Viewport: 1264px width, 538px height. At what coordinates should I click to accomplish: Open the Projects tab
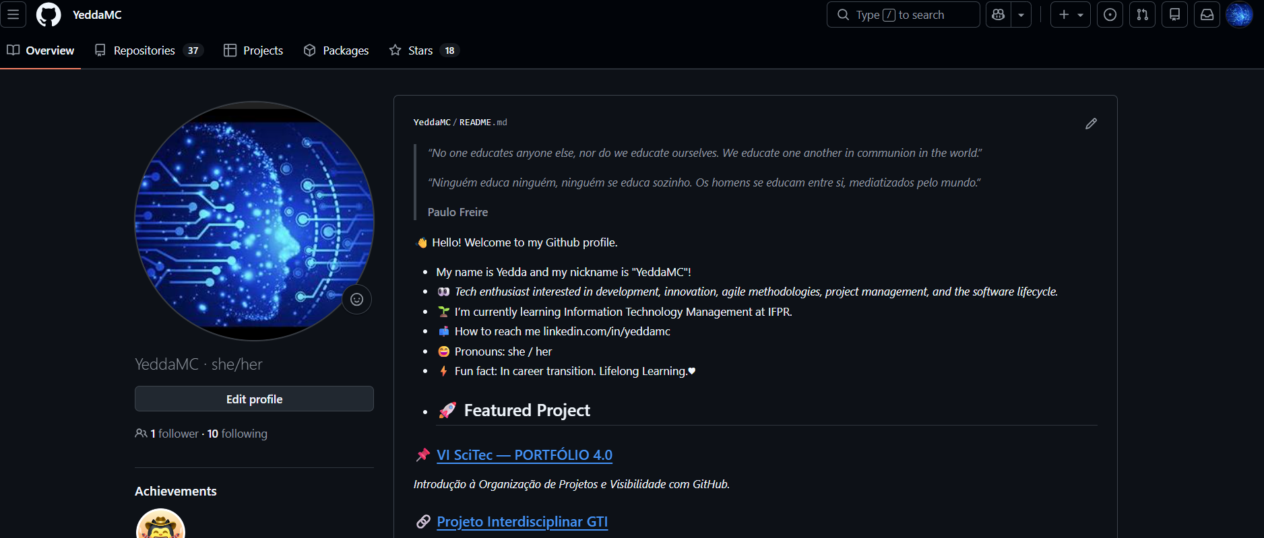(253, 51)
